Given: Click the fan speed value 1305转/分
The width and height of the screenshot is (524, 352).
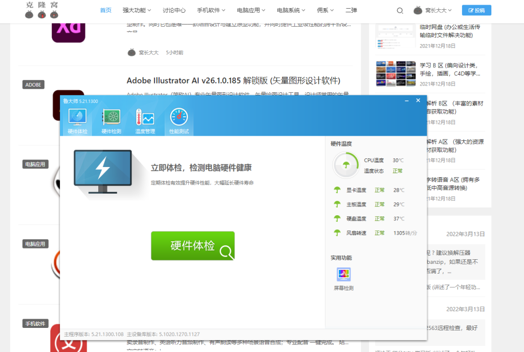Looking at the screenshot, I should pos(405,233).
